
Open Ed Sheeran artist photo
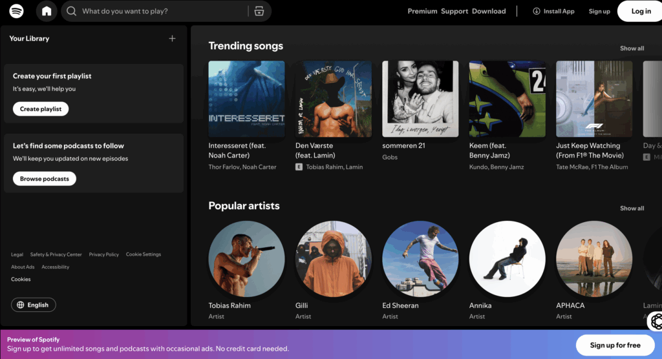[420, 259]
